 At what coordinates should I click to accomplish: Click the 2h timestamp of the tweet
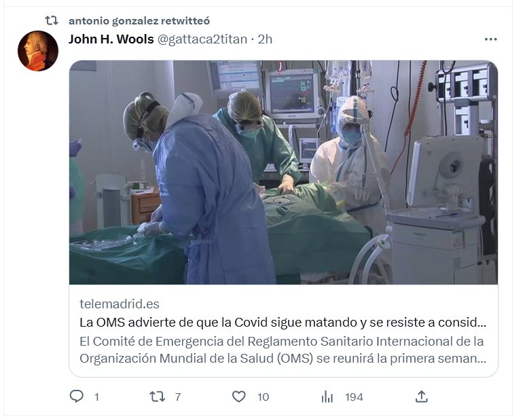click(x=265, y=39)
